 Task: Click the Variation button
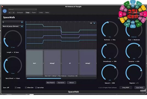coord(61,83)
